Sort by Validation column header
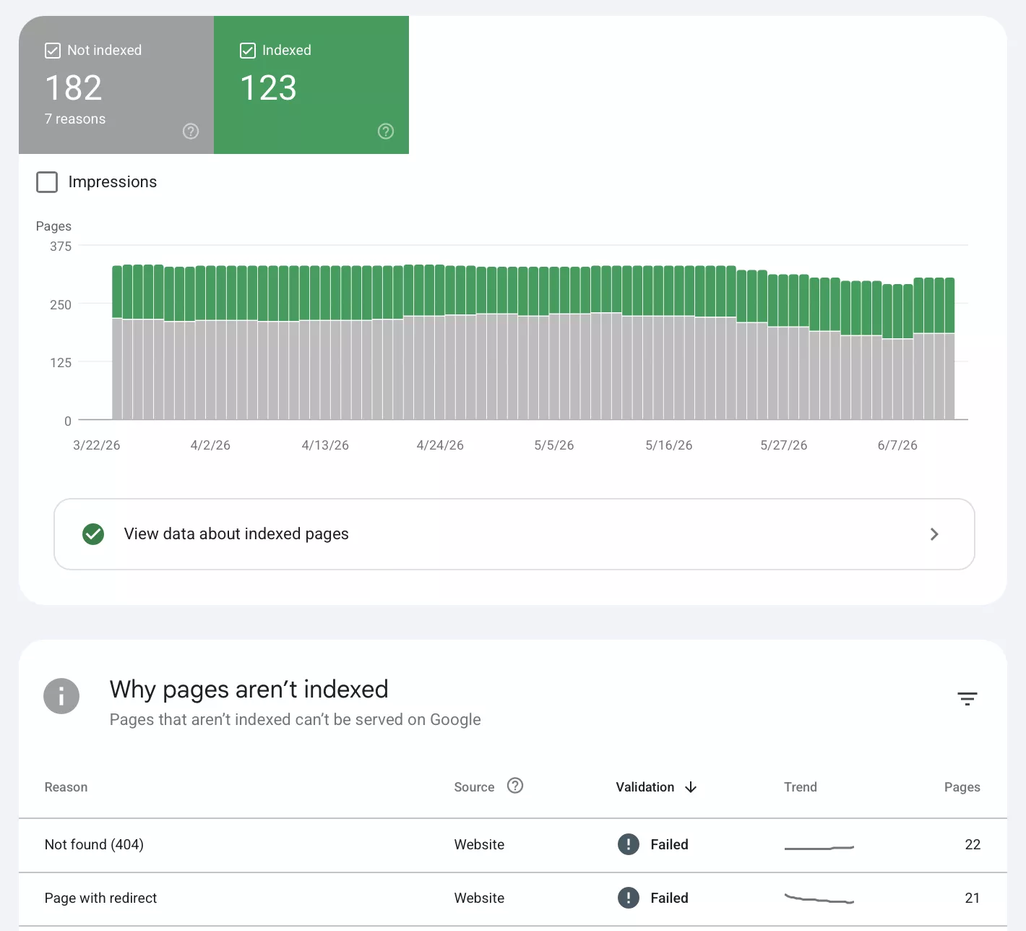This screenshot has height=931, width=1026. pos(645,787)
